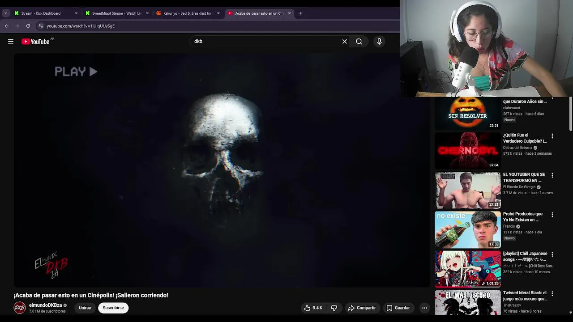Image resolution: width=573 pixels, height=322 pixels.
Task: Open a new browser tab with plus
Action: coord(300,13)
